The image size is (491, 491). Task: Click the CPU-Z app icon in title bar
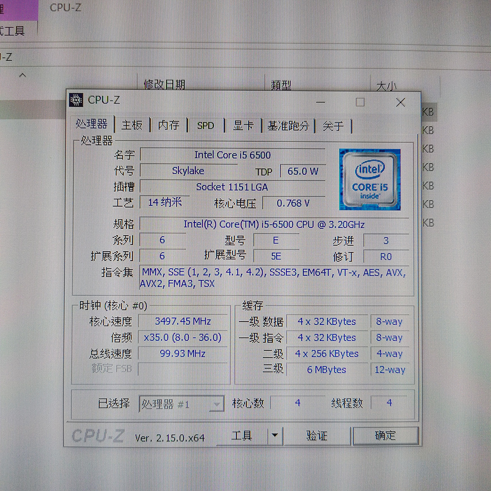[x=77, y=100]
